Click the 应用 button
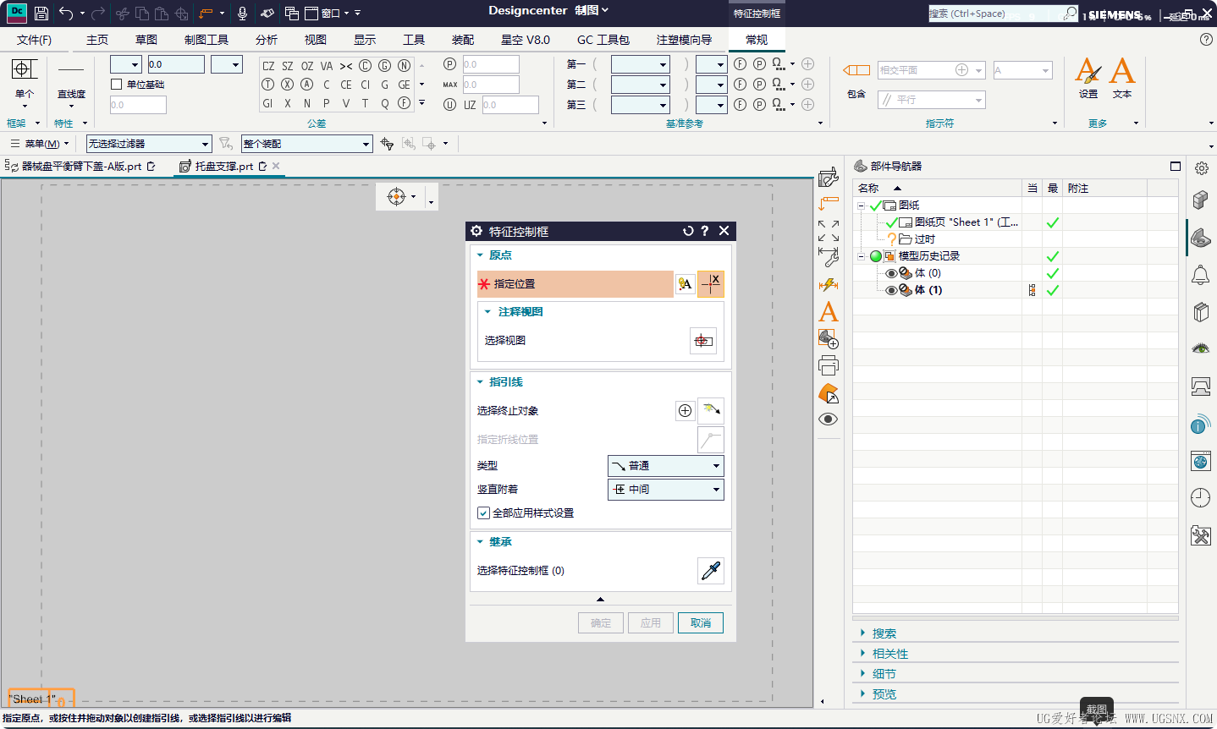The width and height of the screenshot is (1217, 729). 651,623
